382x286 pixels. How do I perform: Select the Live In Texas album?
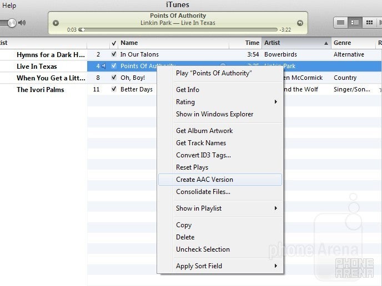37,67
